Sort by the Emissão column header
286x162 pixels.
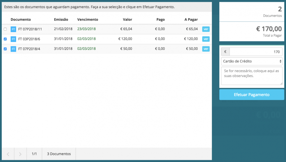coord(61,20)
